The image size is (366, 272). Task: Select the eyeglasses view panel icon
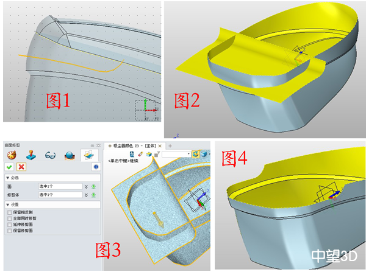[x=50, y=155]
